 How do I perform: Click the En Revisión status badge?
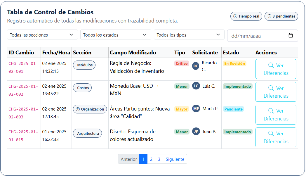234,63
